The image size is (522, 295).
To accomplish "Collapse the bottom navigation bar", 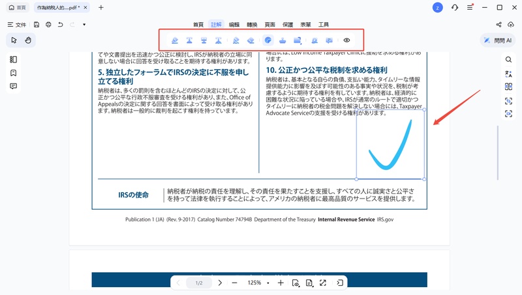I will tap(340, 283).
